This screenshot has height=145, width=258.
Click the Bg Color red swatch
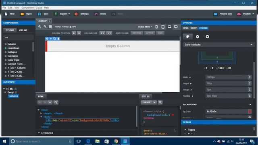[250, 112]
